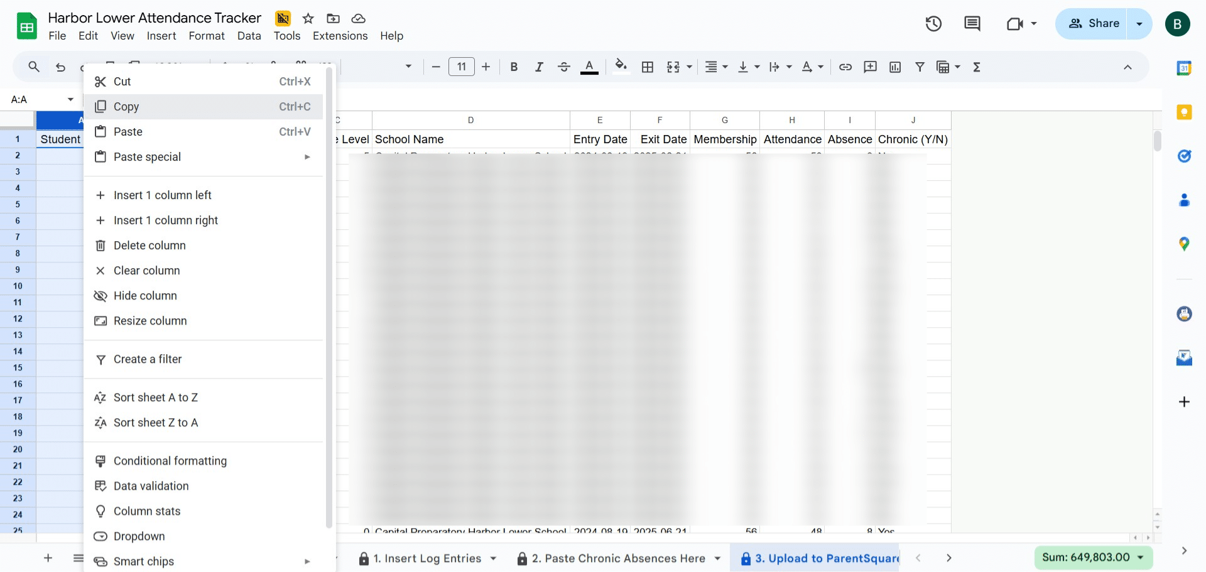Open the account avatar B

pos(1178,24)
